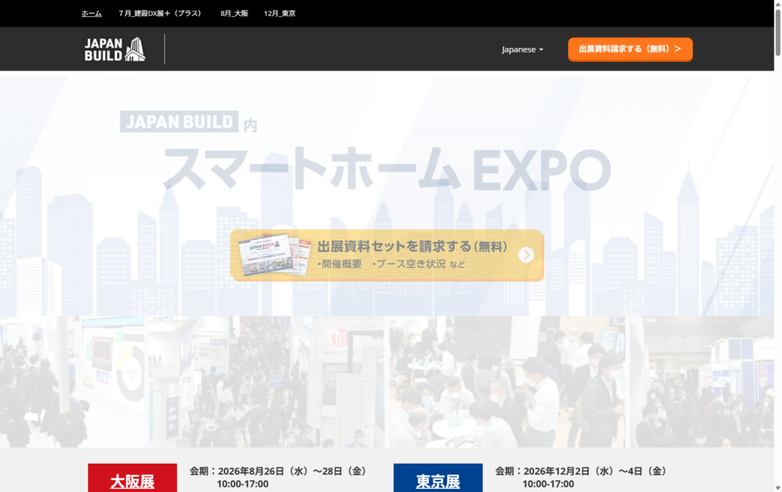Image resolution: width=782 pixels, height=492 pixels.
Task: Open the 7月_建設DX展＋（プラス） menu item
Action: [160, 13]
